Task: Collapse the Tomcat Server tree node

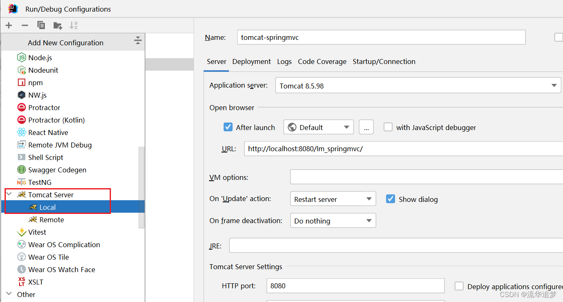Action: 9,194
